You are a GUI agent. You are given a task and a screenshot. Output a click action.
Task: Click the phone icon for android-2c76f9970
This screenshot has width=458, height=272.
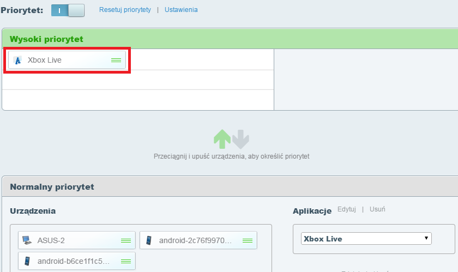pyautogui.click(x=149, y=240)
